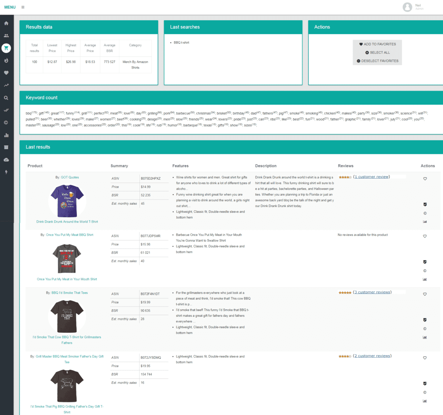Open Once You Put My Meat BBQ Shirt brand link
The image size is (443, 415).
(x=69, y=235)
